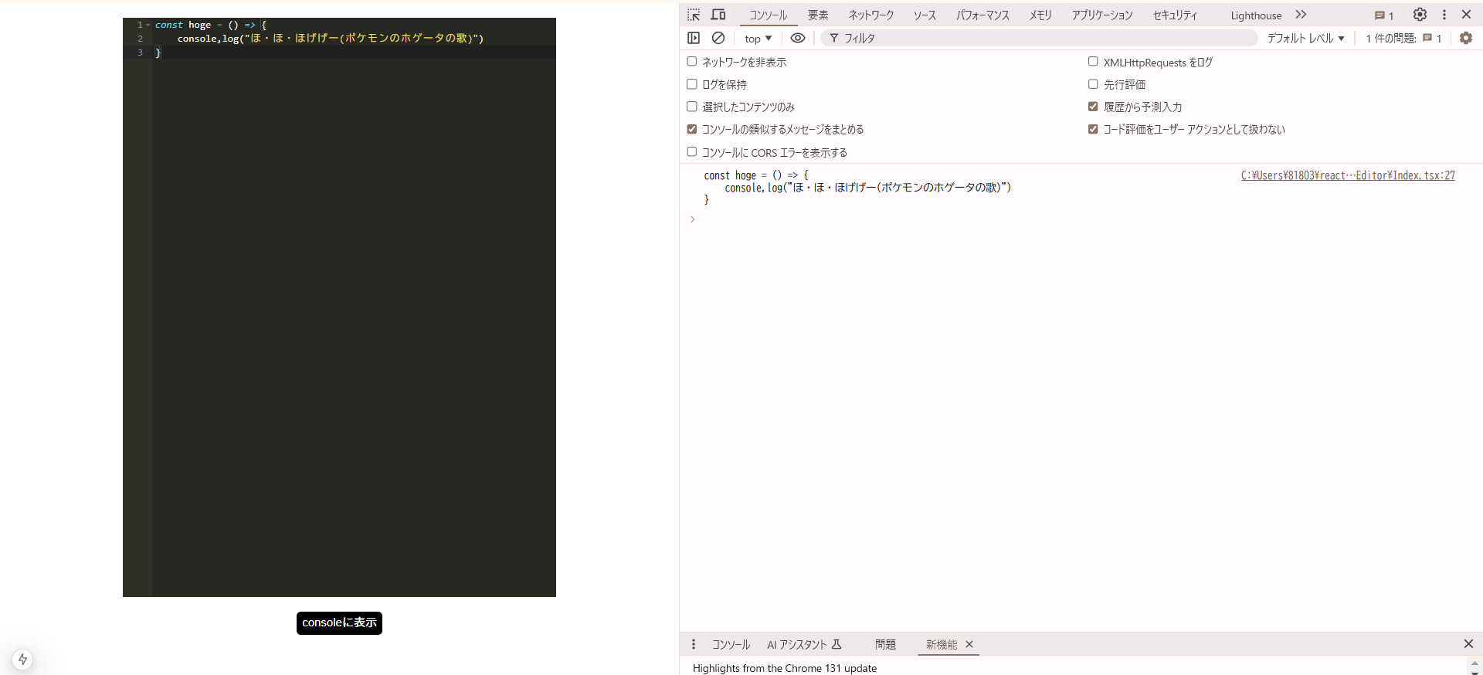The height and width of the screenshot is (675, 1483).
Task: Switch to the ネットワーク tab
Action: 870,15
